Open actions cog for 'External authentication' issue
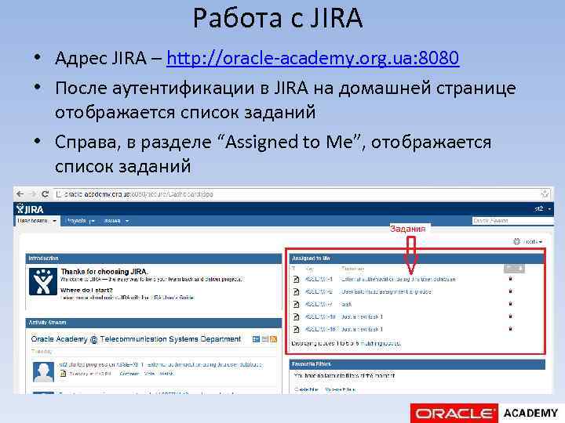 tap(510, 279)
